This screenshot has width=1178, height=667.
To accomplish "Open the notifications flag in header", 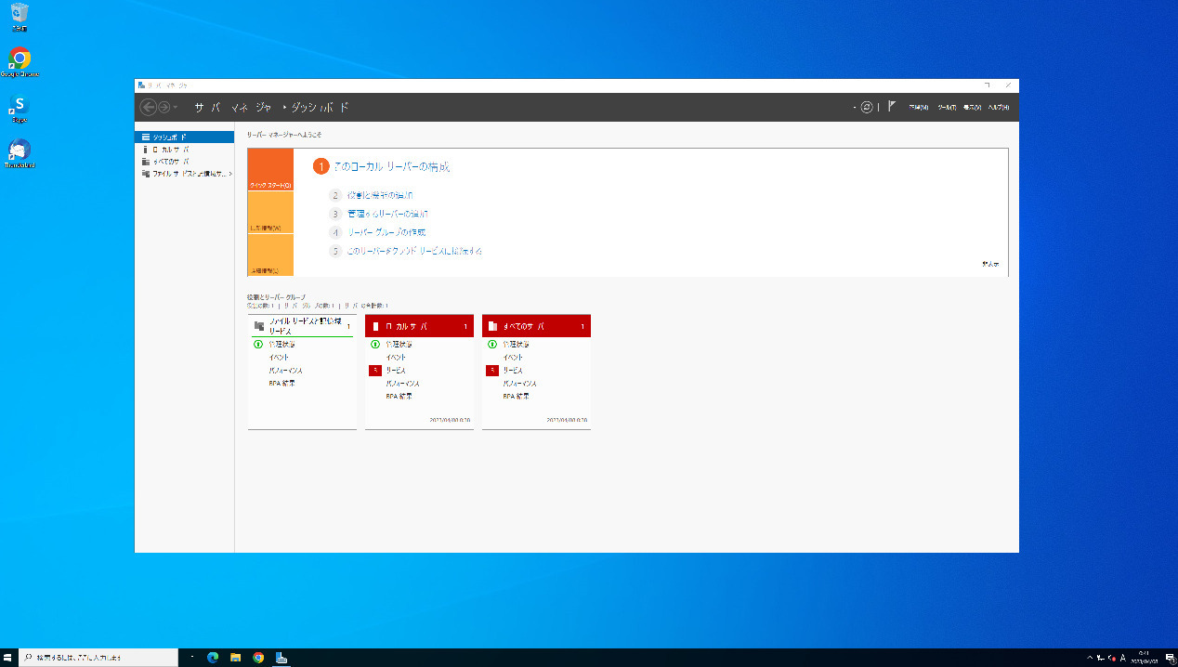I will point(892,108).
